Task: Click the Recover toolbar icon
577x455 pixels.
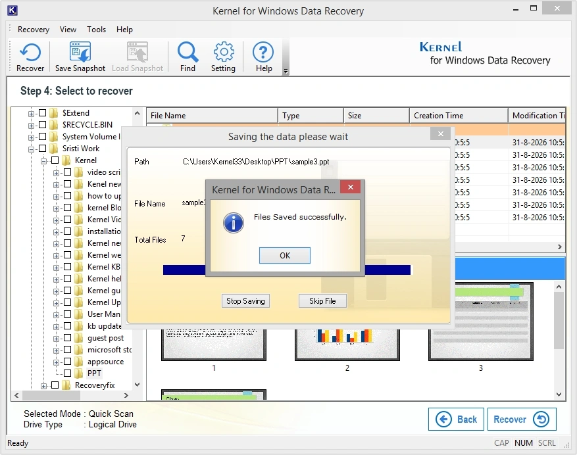Action: coord(30,57)
